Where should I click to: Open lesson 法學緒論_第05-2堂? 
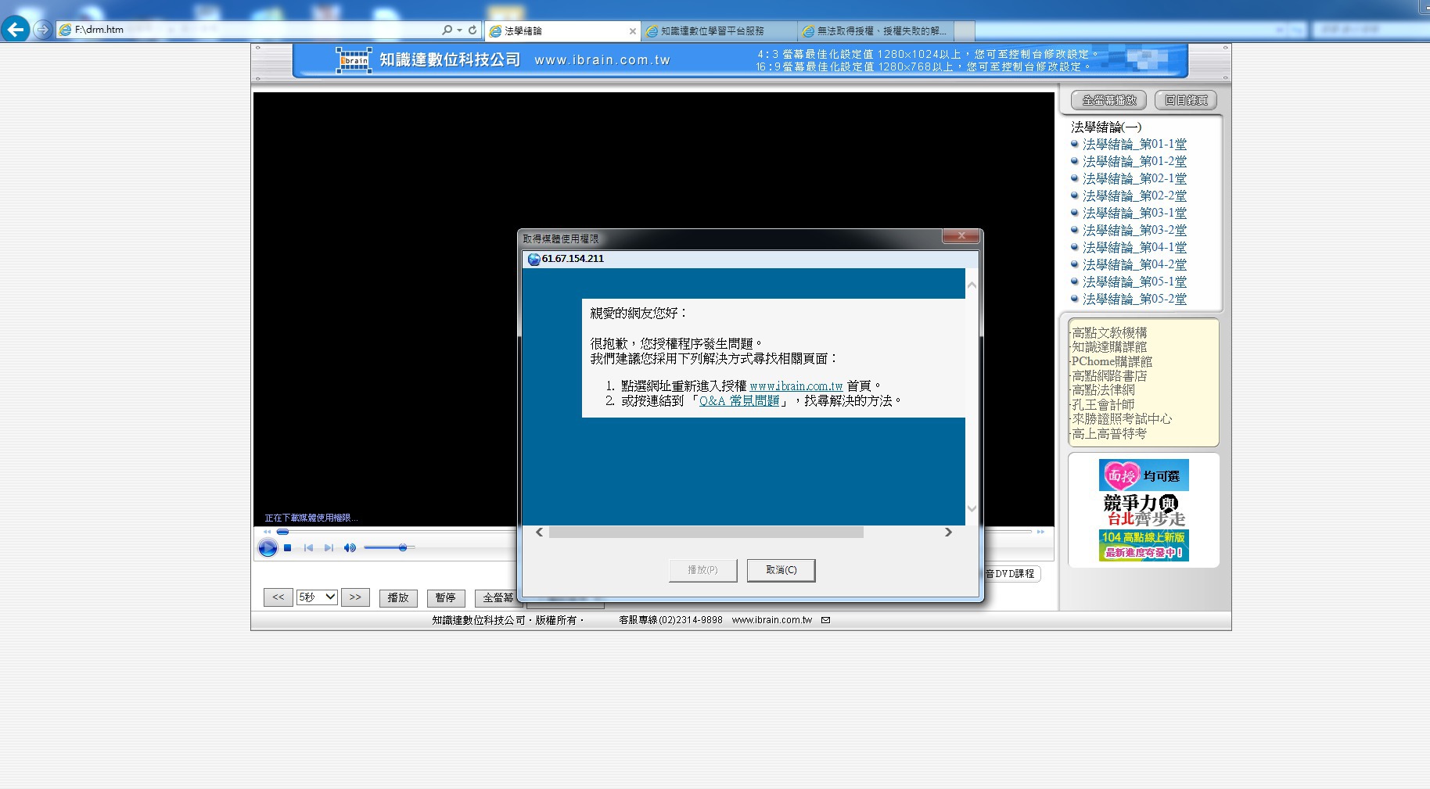coord(1134,299)
